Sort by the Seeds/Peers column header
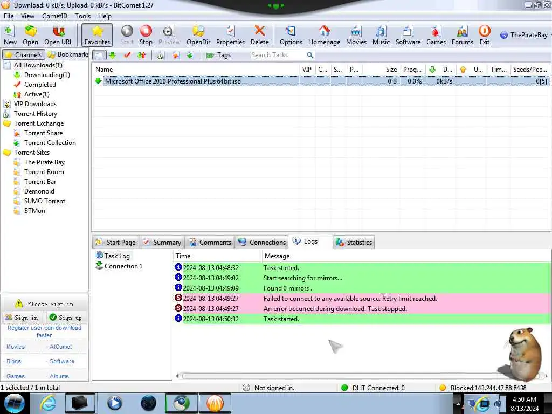The width and height of the screenshot is (552, 414). coord(530,70)
